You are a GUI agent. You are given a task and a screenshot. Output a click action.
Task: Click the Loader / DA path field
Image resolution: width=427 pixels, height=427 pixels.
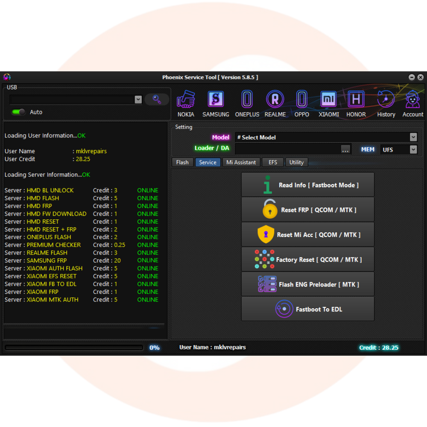pos(288,149)
